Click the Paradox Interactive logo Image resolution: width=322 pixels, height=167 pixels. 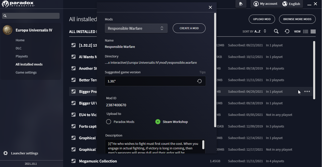[x=18, y=4]
